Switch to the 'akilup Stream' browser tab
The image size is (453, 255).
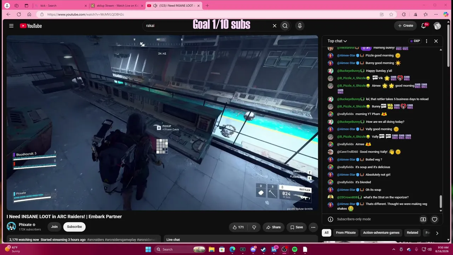(x=117, y=6)
